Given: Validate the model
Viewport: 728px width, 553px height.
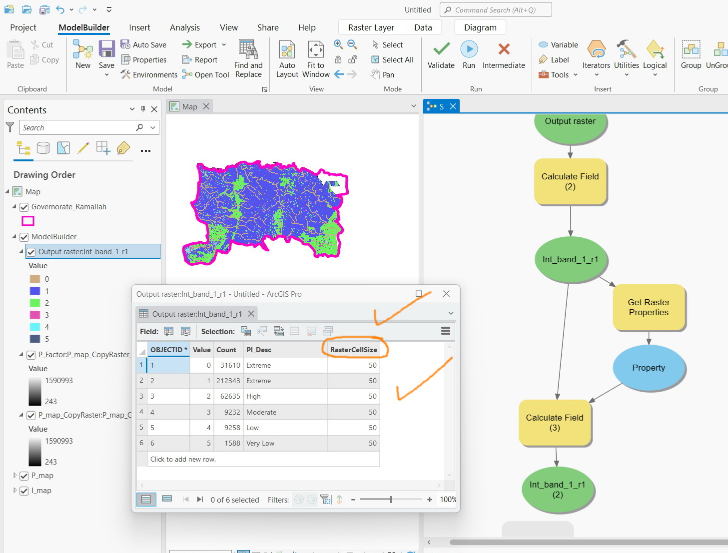Looking at the screenshot, I should click(440, 55).
